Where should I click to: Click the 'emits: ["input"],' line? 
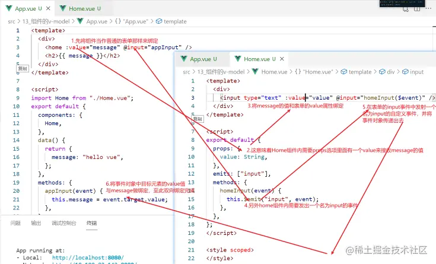click(x=242, y=174)
